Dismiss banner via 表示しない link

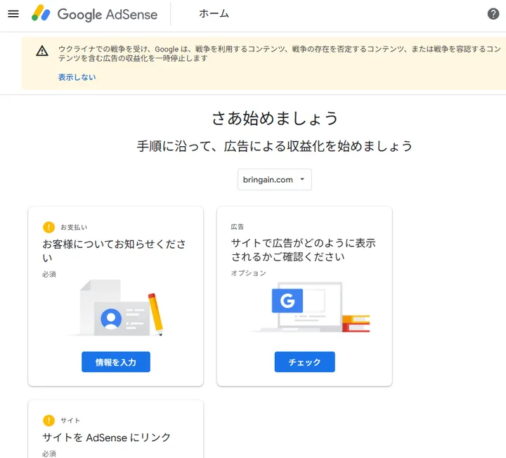point(77,77)
